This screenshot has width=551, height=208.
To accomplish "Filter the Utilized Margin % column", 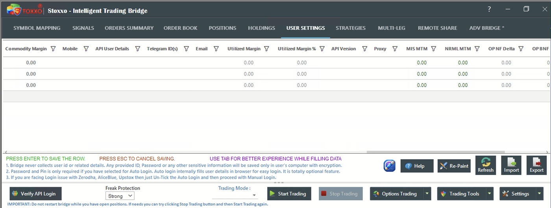I will click(x=322, y=49).
